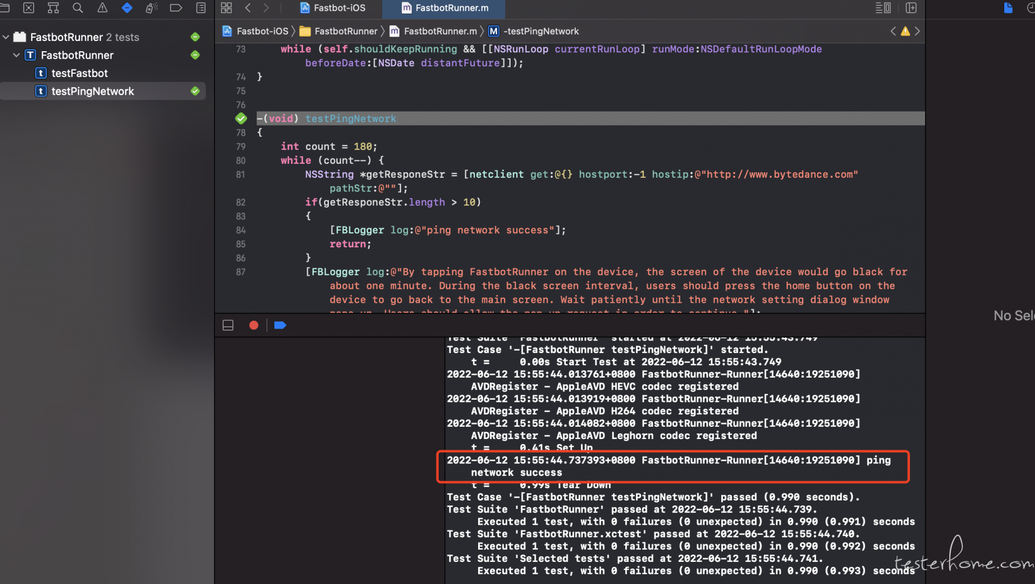
Task: Click the T icon of FastbotRunner class
Action: pos(31,55)
